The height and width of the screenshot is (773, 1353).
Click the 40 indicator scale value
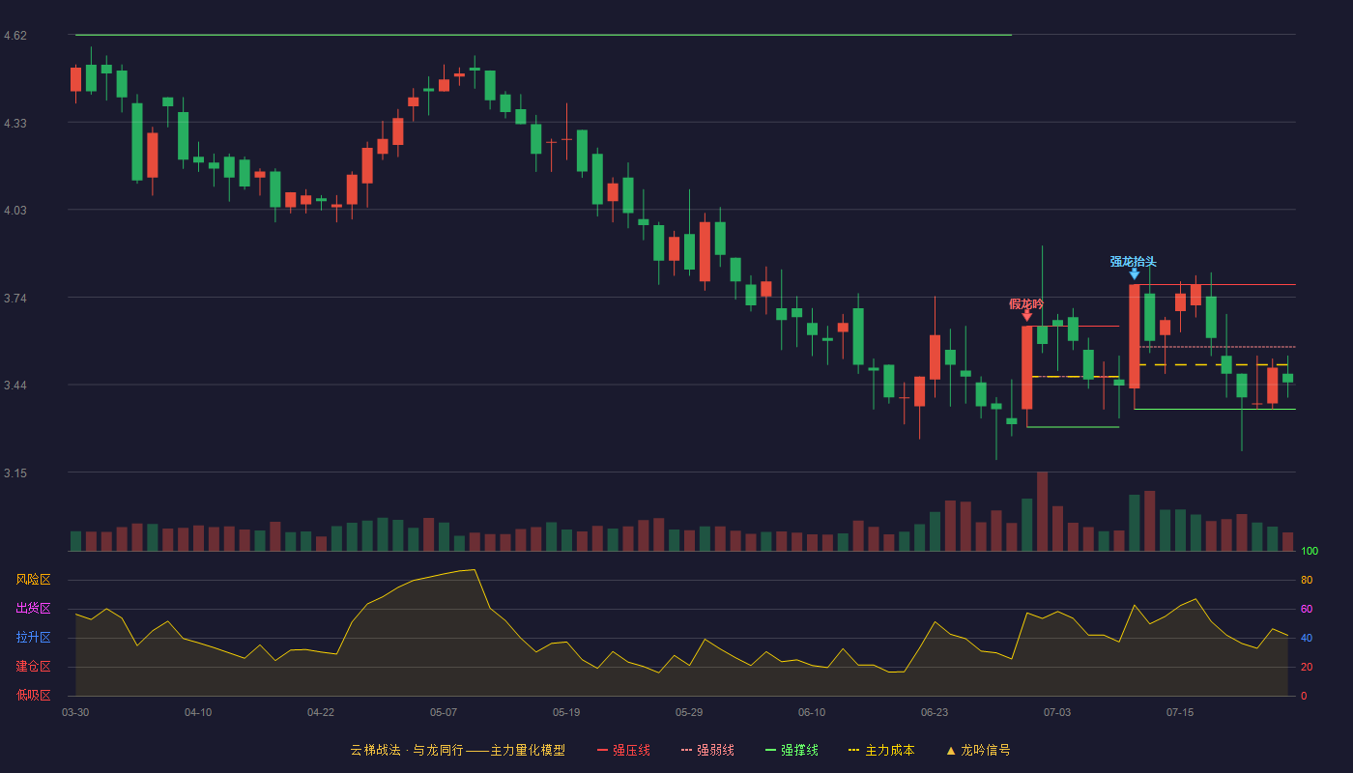coord(1307,639)
